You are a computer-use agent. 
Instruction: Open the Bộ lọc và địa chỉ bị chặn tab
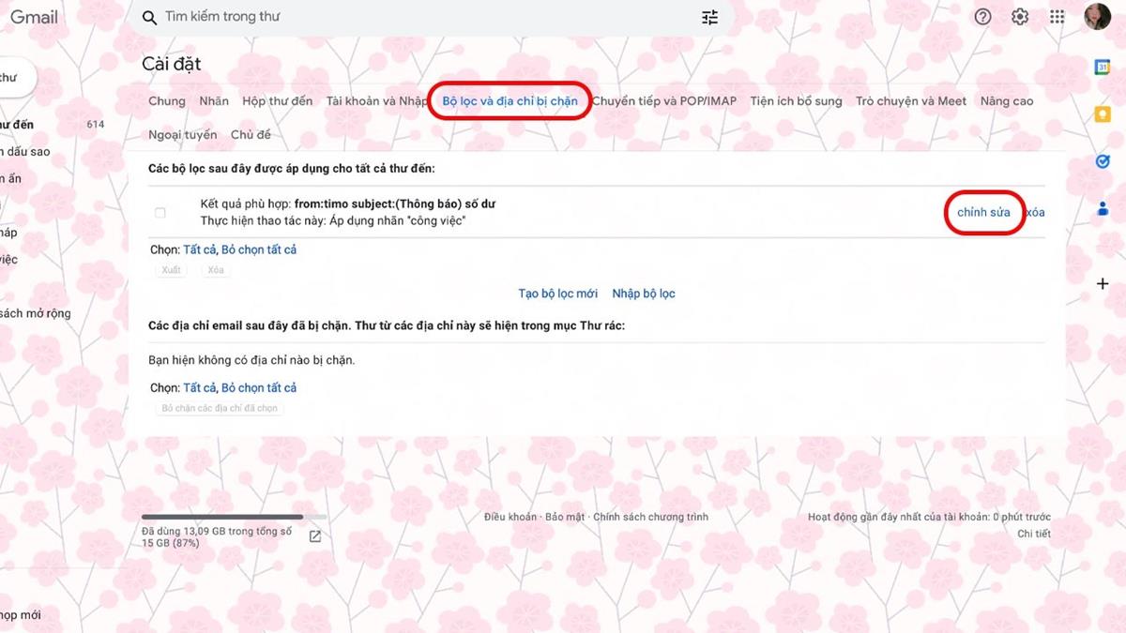[x=510, y=101]
